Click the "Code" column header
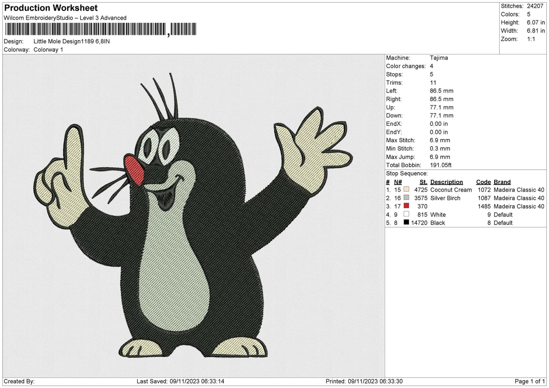The image size is (549, 388). 483,182
